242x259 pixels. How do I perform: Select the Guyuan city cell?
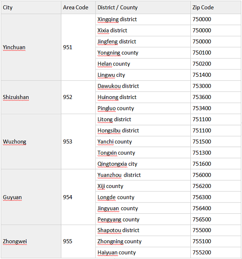point(13,197)
